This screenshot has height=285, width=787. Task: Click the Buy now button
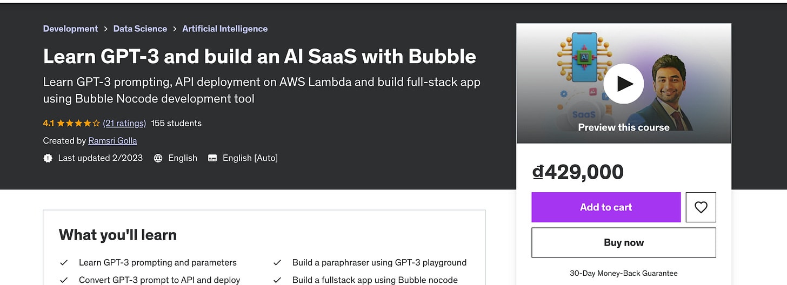click(624, 243)
